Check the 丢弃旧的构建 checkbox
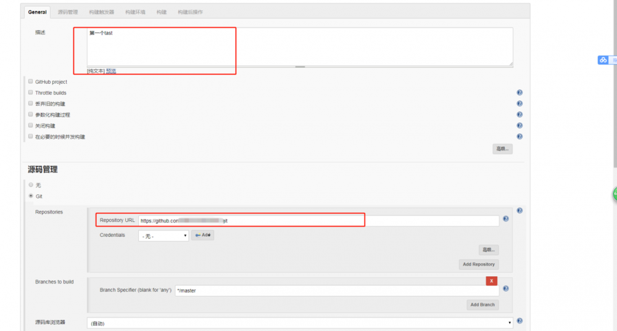This screenshot has height=331, width=617. pyautogui.click(x=31, y=104)
